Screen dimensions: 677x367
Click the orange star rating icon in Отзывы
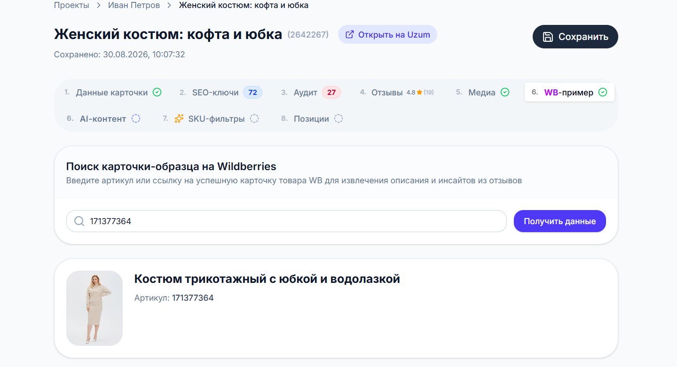coord(419,93)
